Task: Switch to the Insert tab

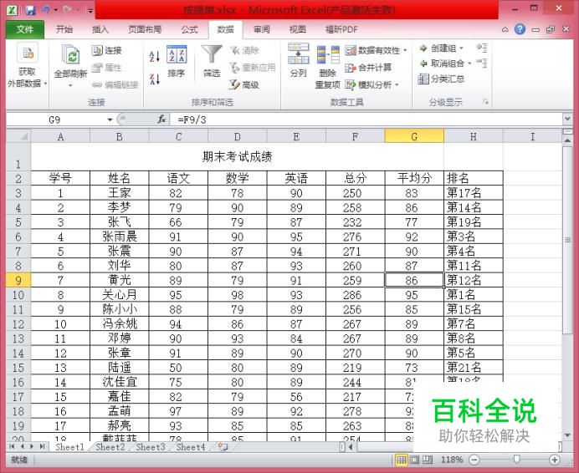Action: point(100,29)
